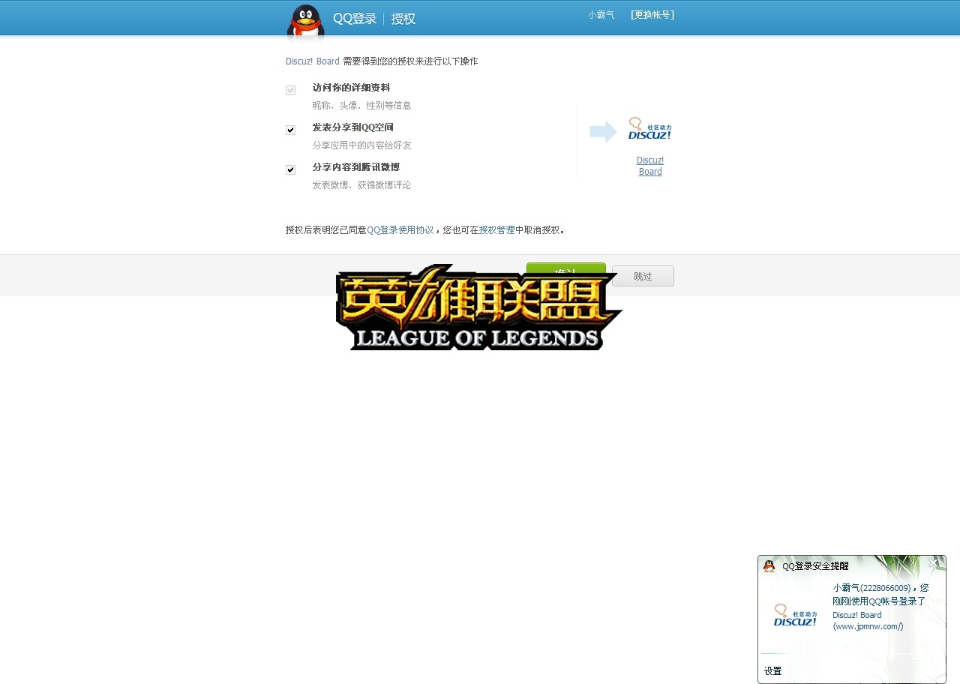Click the 小霸气 username in header
Image resolution: width=960 pixels, height=684 pixels.
coord(601,15)
